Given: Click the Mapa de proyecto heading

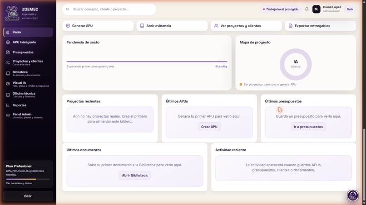Looking at the screenshot, I should (255, 42).
